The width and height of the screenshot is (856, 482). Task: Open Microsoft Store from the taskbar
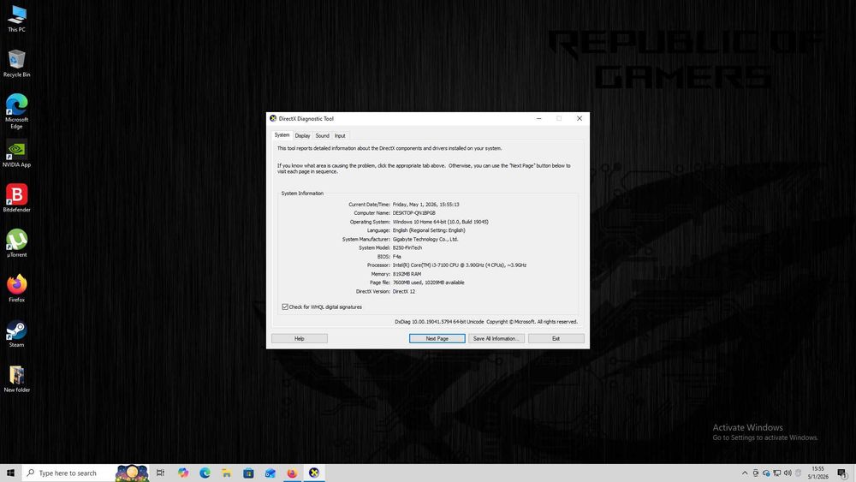point(248,473)
